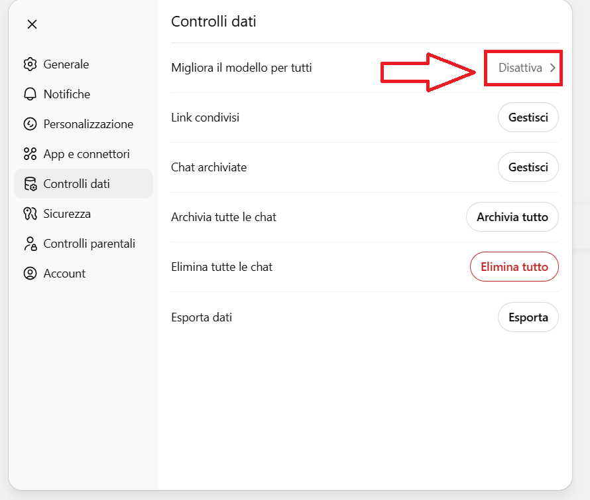Open the Disattiva model improvement setting
The image size is (590, 500).
point(520,68)
